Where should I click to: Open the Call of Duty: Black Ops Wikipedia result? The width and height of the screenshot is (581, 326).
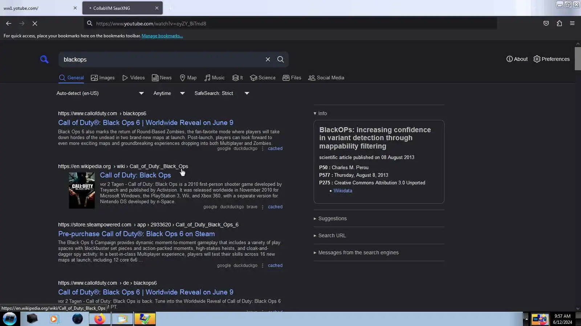(x=135, y=175)
